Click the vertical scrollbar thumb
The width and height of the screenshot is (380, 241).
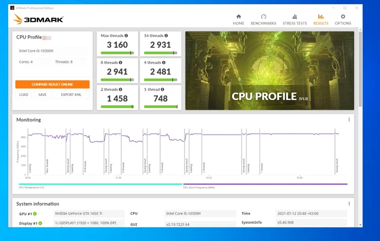(360, 69)
